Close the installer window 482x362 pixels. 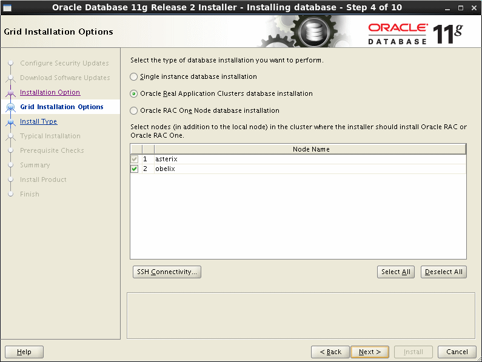pos(474,8)
